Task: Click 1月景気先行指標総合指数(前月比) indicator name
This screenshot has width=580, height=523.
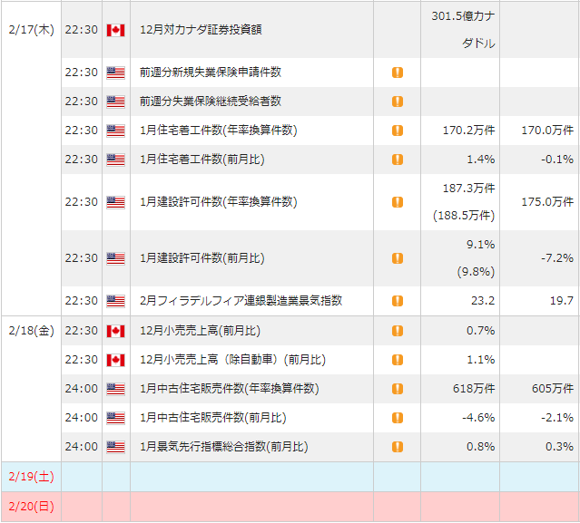Action: 224,447
